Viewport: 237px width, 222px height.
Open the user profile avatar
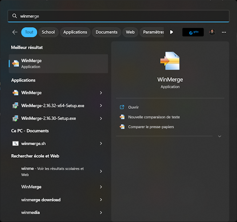(x=212, y=32)
